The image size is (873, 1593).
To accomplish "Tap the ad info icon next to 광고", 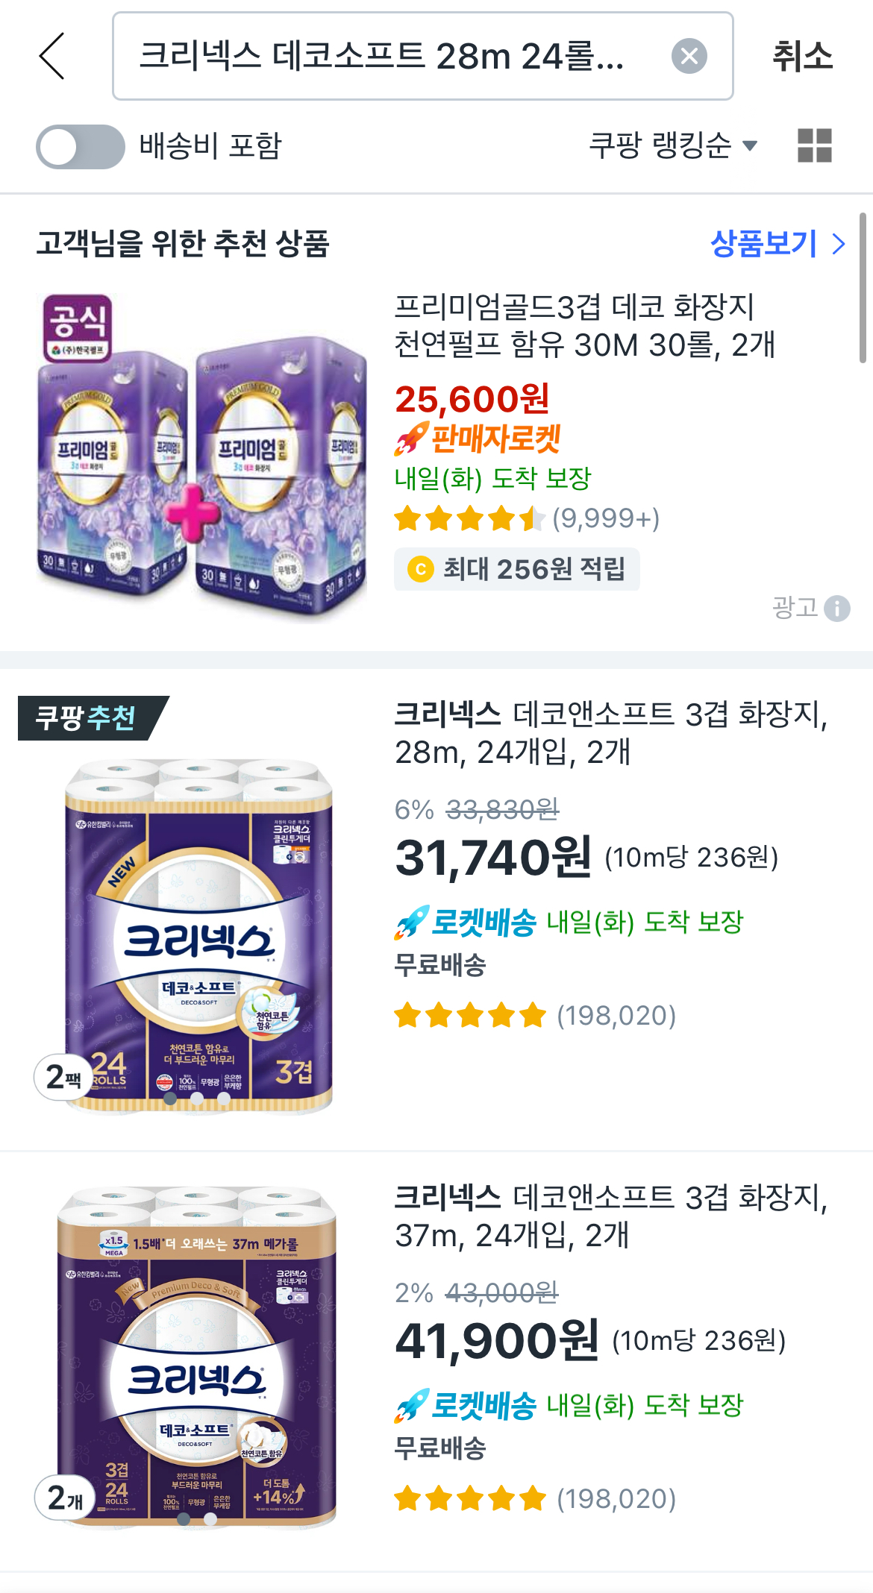I will pyautogui.click(x=837, y=609).
